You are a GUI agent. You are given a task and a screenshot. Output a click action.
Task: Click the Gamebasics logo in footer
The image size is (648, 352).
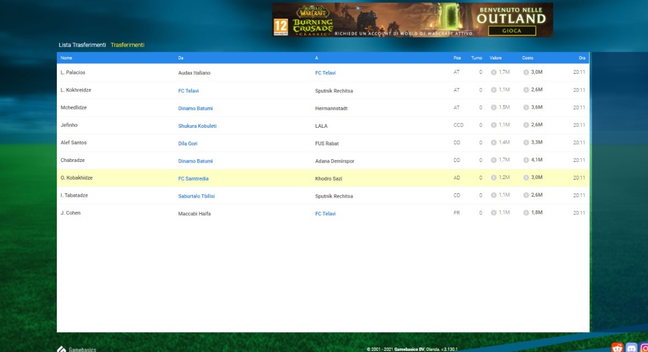(77, 349)
